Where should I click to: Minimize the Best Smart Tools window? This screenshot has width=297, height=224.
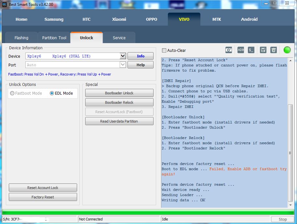click(266, 3)
